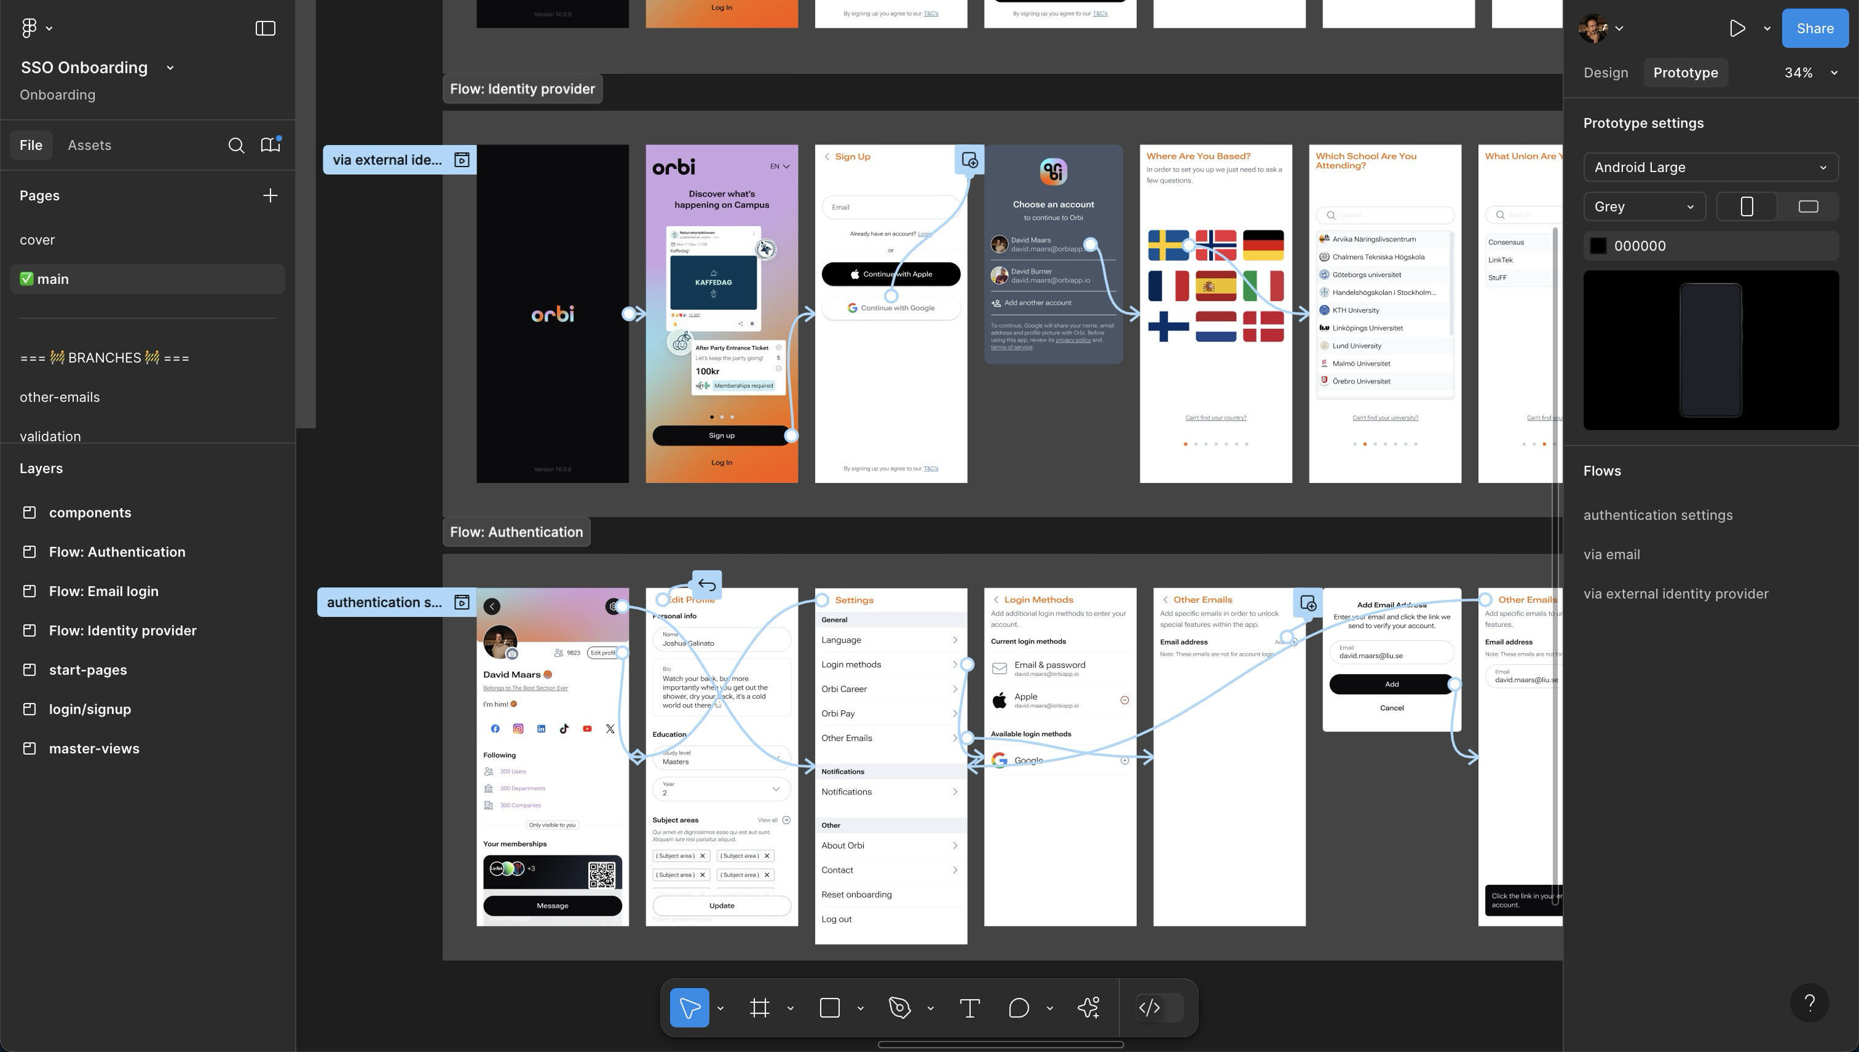Expand Frame tool options arrow

790,1008
